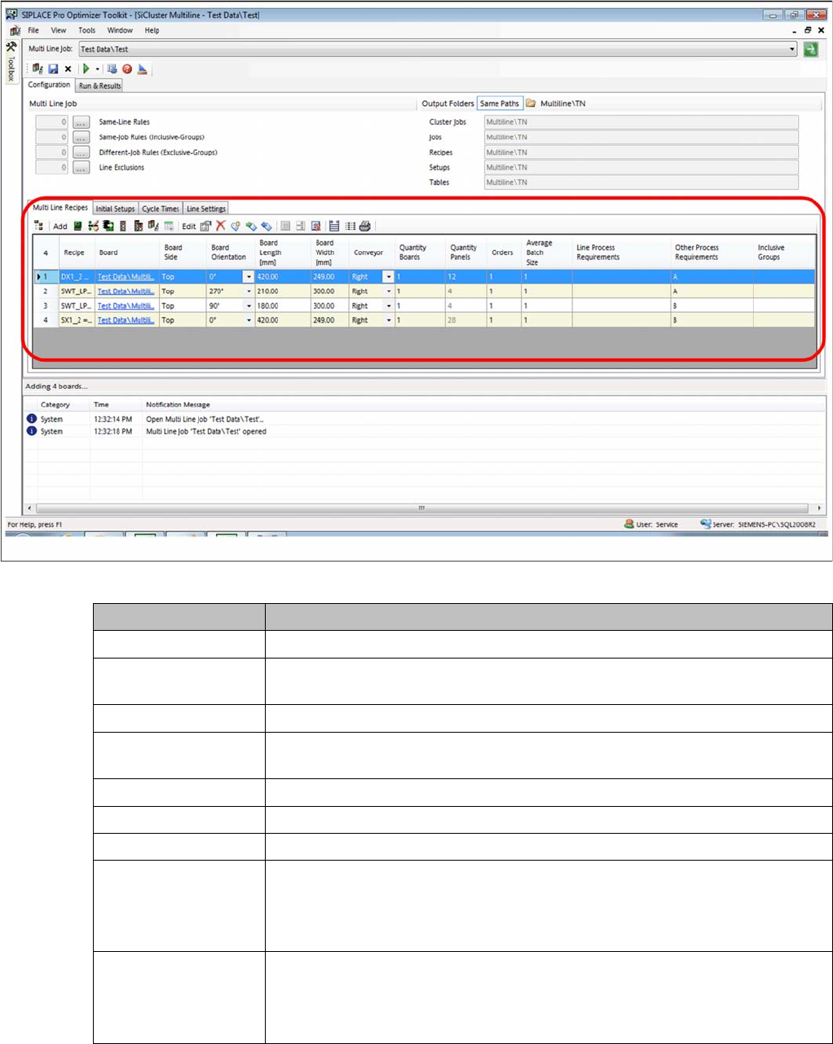Click the Setups output folder field
Screen dimensions: 833x1044
click(x=641, y=168)
